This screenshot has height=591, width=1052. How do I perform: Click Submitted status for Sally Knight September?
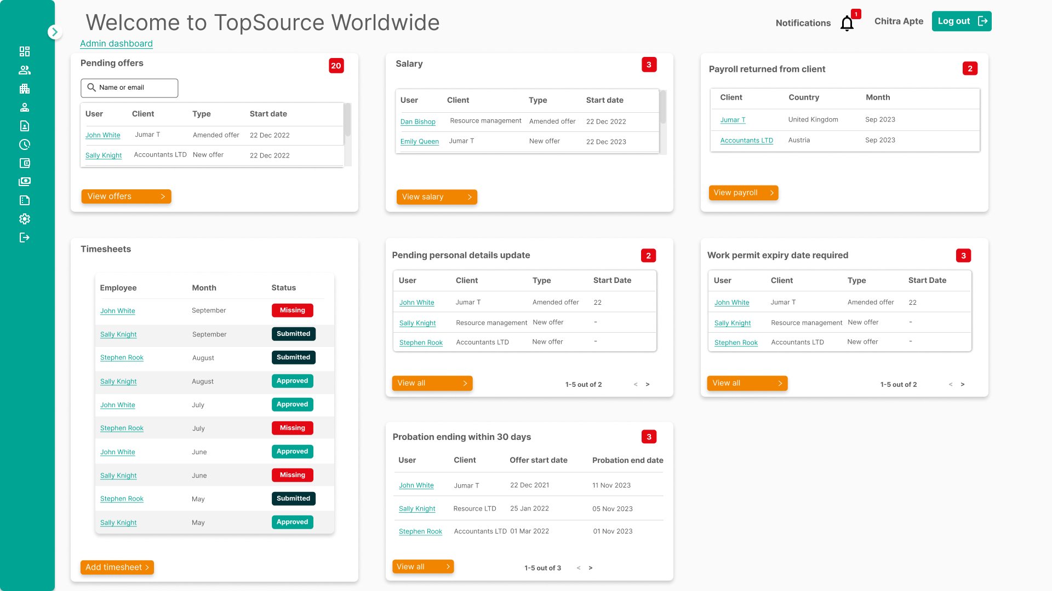[293, 334]
